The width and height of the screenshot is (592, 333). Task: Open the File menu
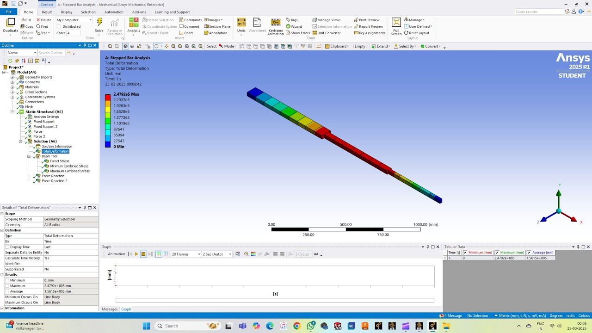tap(8, 12)
